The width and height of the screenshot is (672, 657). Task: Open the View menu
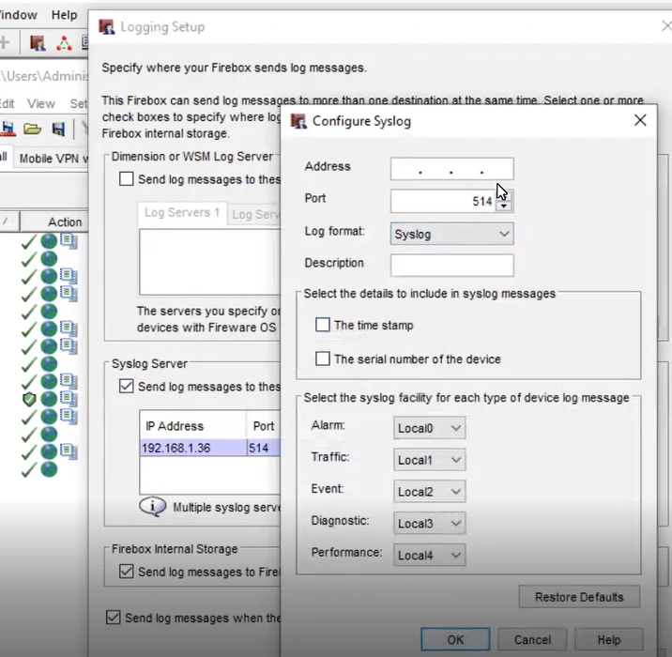(x=41, y=104)
